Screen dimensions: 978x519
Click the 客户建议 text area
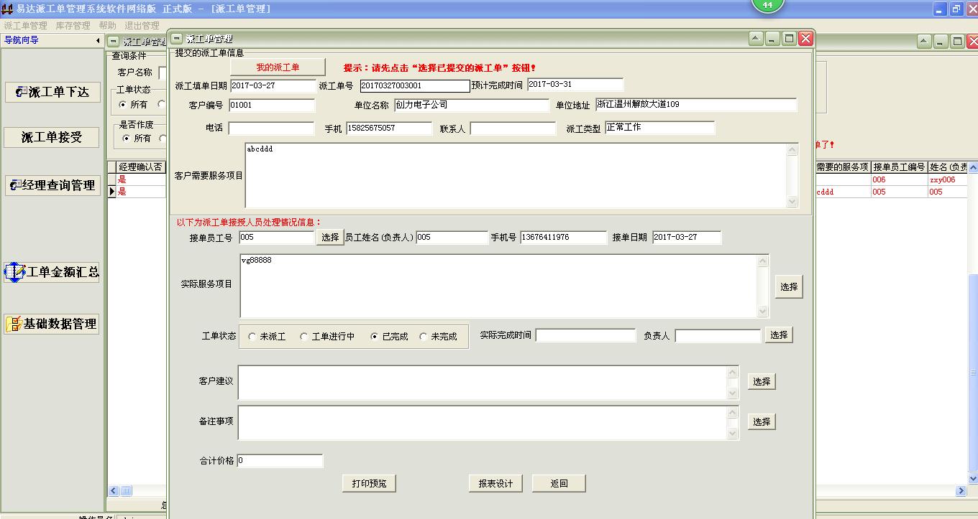(483, 383)
